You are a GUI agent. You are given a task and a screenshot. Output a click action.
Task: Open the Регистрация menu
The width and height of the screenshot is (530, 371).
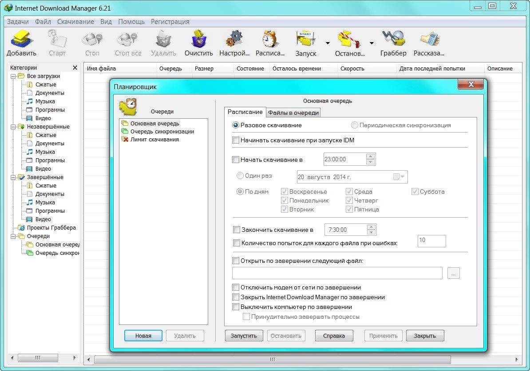pos(170,22)
